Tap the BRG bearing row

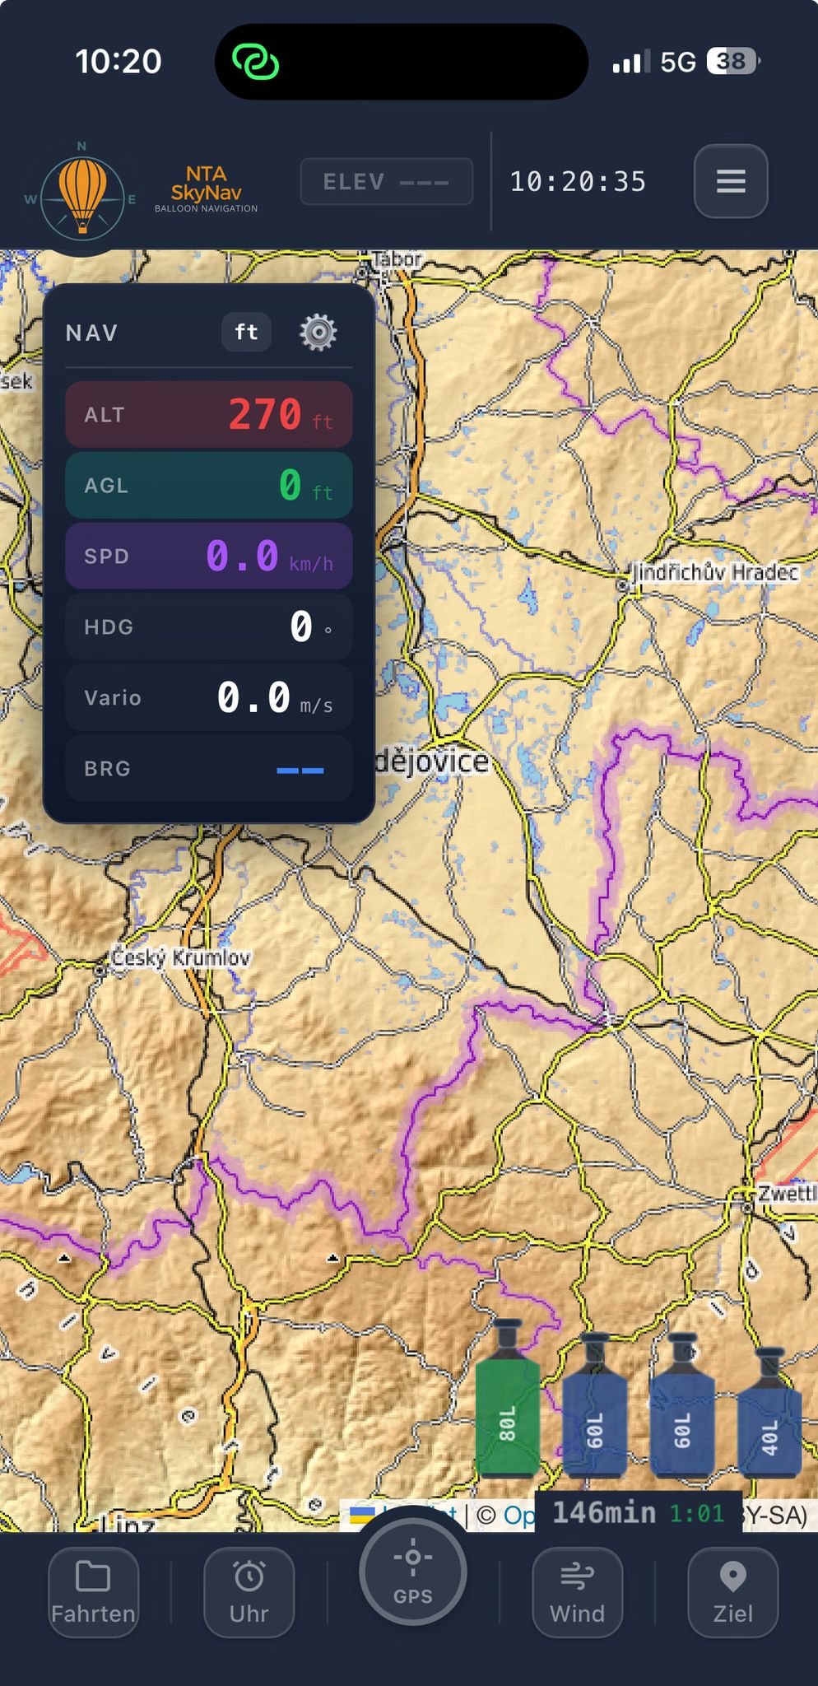pos(209,768)
